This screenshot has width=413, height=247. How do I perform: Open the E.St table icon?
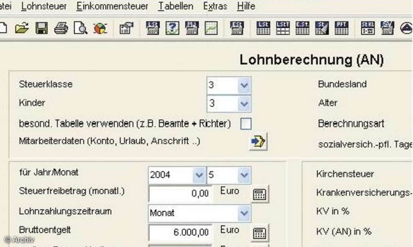[303, 28]
